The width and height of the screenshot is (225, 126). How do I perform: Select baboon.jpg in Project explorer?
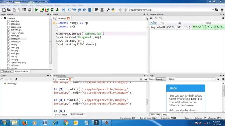[x=16, y=27]
